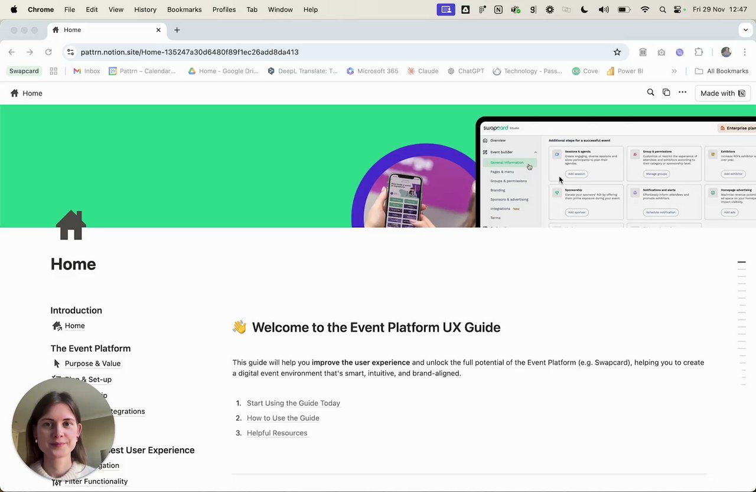This screenshot has width=756, height=492.
Task: Open the History menu
Action: pos(145,9)
